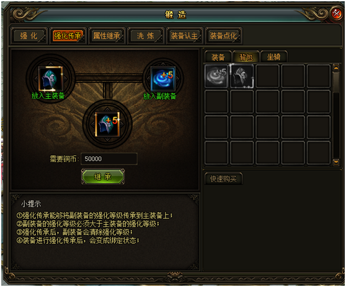Open the 洗炼 tab
Screen dimensions: 346x287
click(x=146, y=36)
